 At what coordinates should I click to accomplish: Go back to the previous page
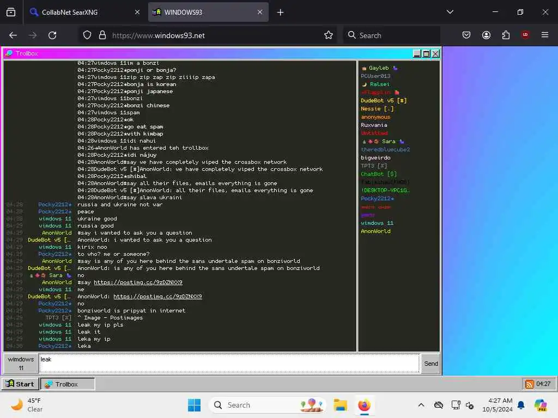click(x=13, y=35)
